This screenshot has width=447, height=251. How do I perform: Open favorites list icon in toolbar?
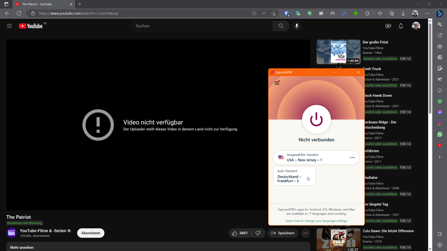tap(380, 13)
